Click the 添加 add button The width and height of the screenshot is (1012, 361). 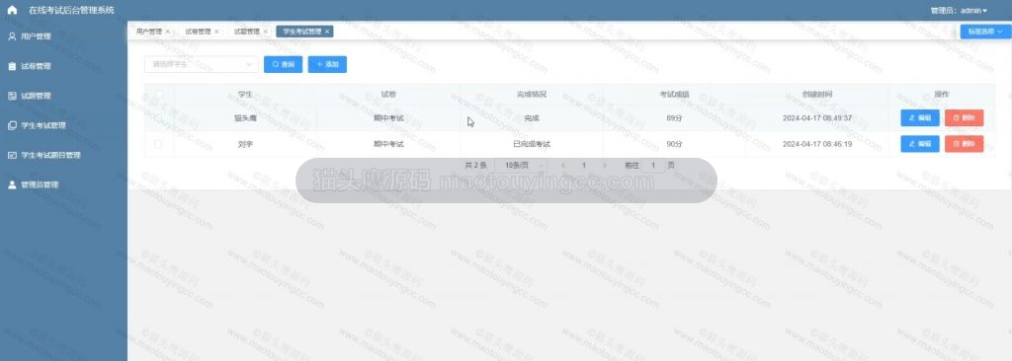pos(327,64)
